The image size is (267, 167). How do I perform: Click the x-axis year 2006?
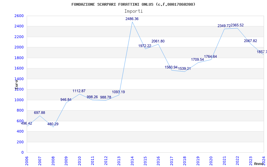click(27, 161)
